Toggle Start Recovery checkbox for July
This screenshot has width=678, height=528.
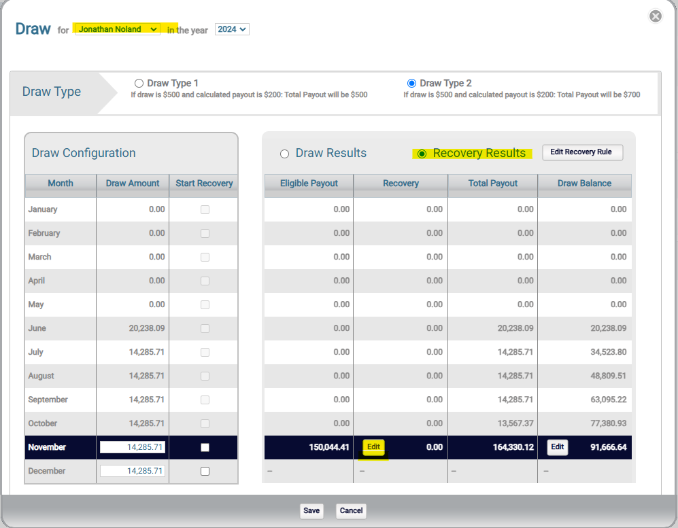205,352
